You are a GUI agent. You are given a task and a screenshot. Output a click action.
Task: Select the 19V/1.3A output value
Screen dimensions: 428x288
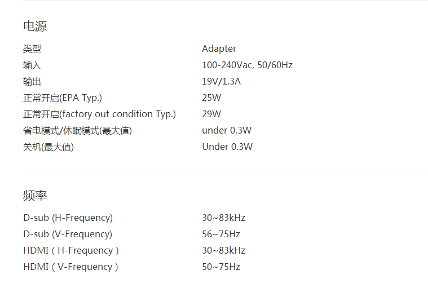(221, 81)
